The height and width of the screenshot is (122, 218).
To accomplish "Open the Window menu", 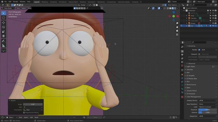I will point(22,2).
